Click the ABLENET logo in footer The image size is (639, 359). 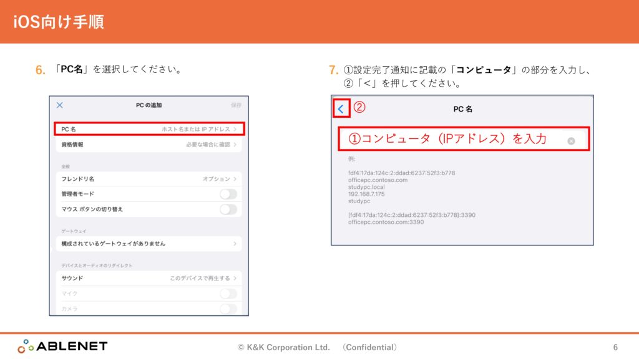click(62, 347)
